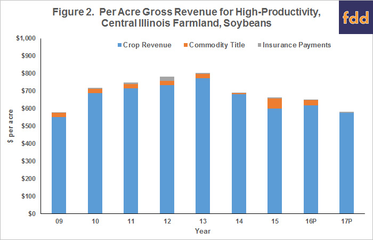Click the '14' year label
The height and width of the screenshot is (240, 373).
[239, 221]
